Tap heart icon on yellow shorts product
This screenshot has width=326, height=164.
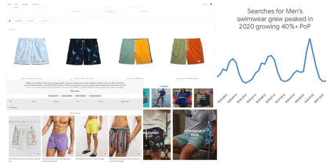105,154
